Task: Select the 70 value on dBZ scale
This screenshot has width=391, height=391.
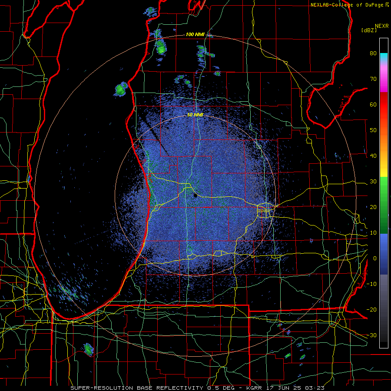Action: 373,79
